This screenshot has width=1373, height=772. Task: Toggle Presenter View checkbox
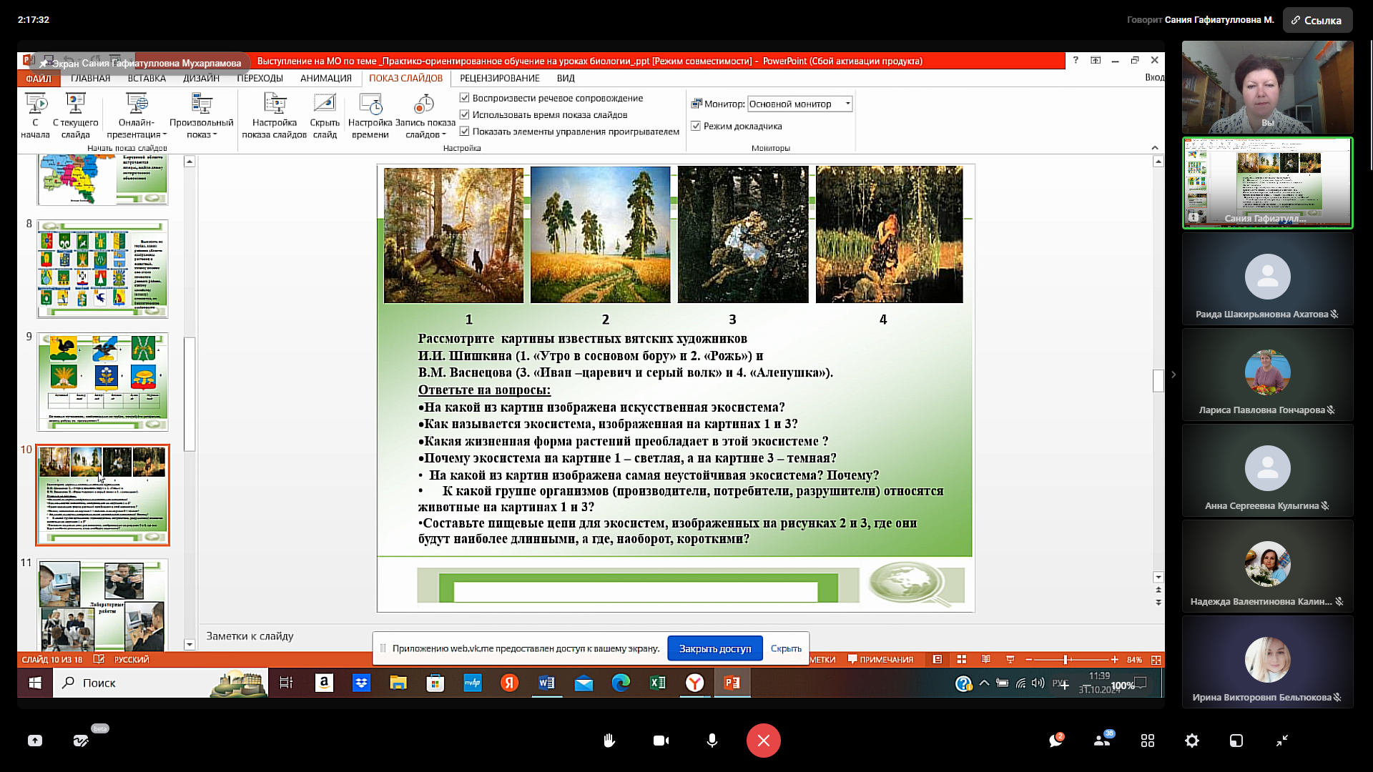(x=696, y=126)
